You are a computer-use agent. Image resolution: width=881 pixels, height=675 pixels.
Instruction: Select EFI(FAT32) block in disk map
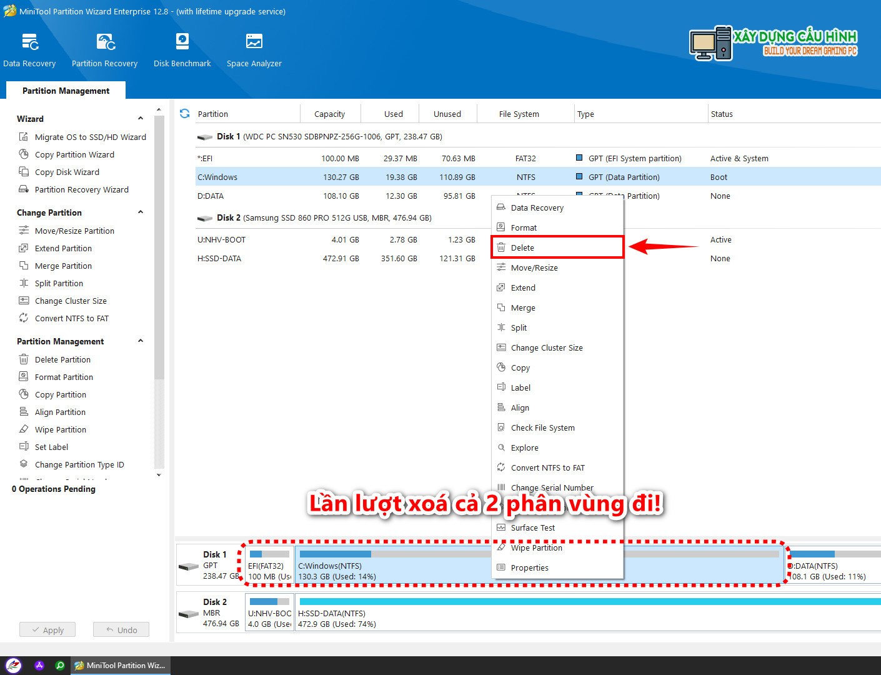click(269, 564)
